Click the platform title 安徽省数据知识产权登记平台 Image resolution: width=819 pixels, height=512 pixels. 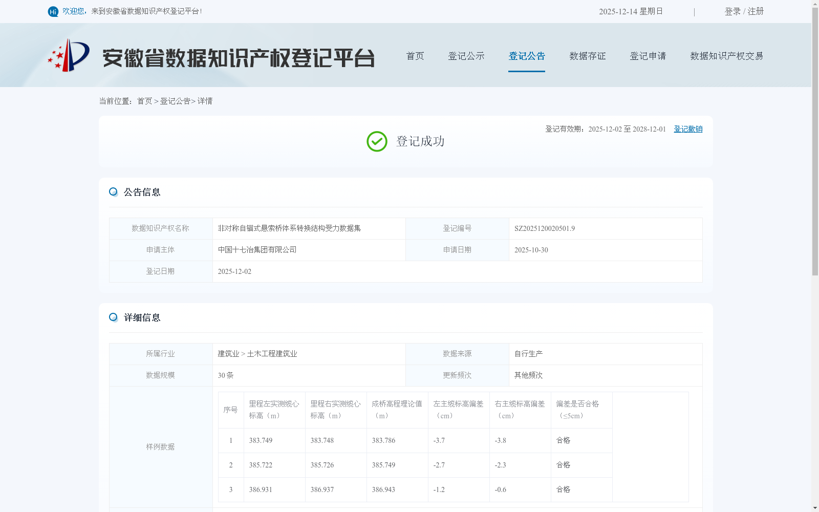pyautogui.click(x=239, y=58)
